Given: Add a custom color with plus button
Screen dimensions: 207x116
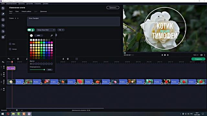Looking at the screenshot, I should [31, 64].
